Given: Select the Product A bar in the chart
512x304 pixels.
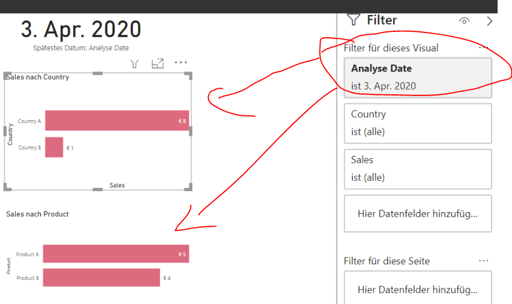Looking at the screenshot, I should (116, 254).
